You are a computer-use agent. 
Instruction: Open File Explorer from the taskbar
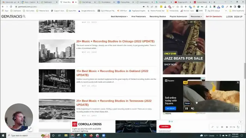click(x=66, y=135)
